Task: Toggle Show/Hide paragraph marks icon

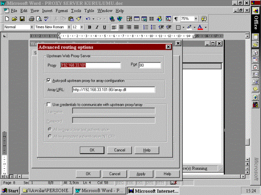Action: click(x=176, y=19)
